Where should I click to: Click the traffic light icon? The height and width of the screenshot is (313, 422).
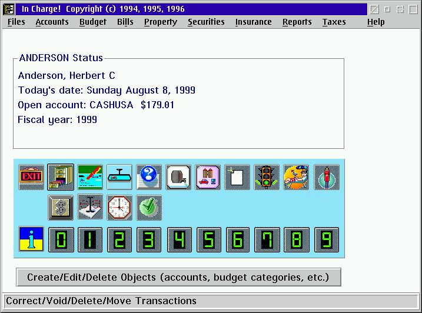click(x=267, y=177)
